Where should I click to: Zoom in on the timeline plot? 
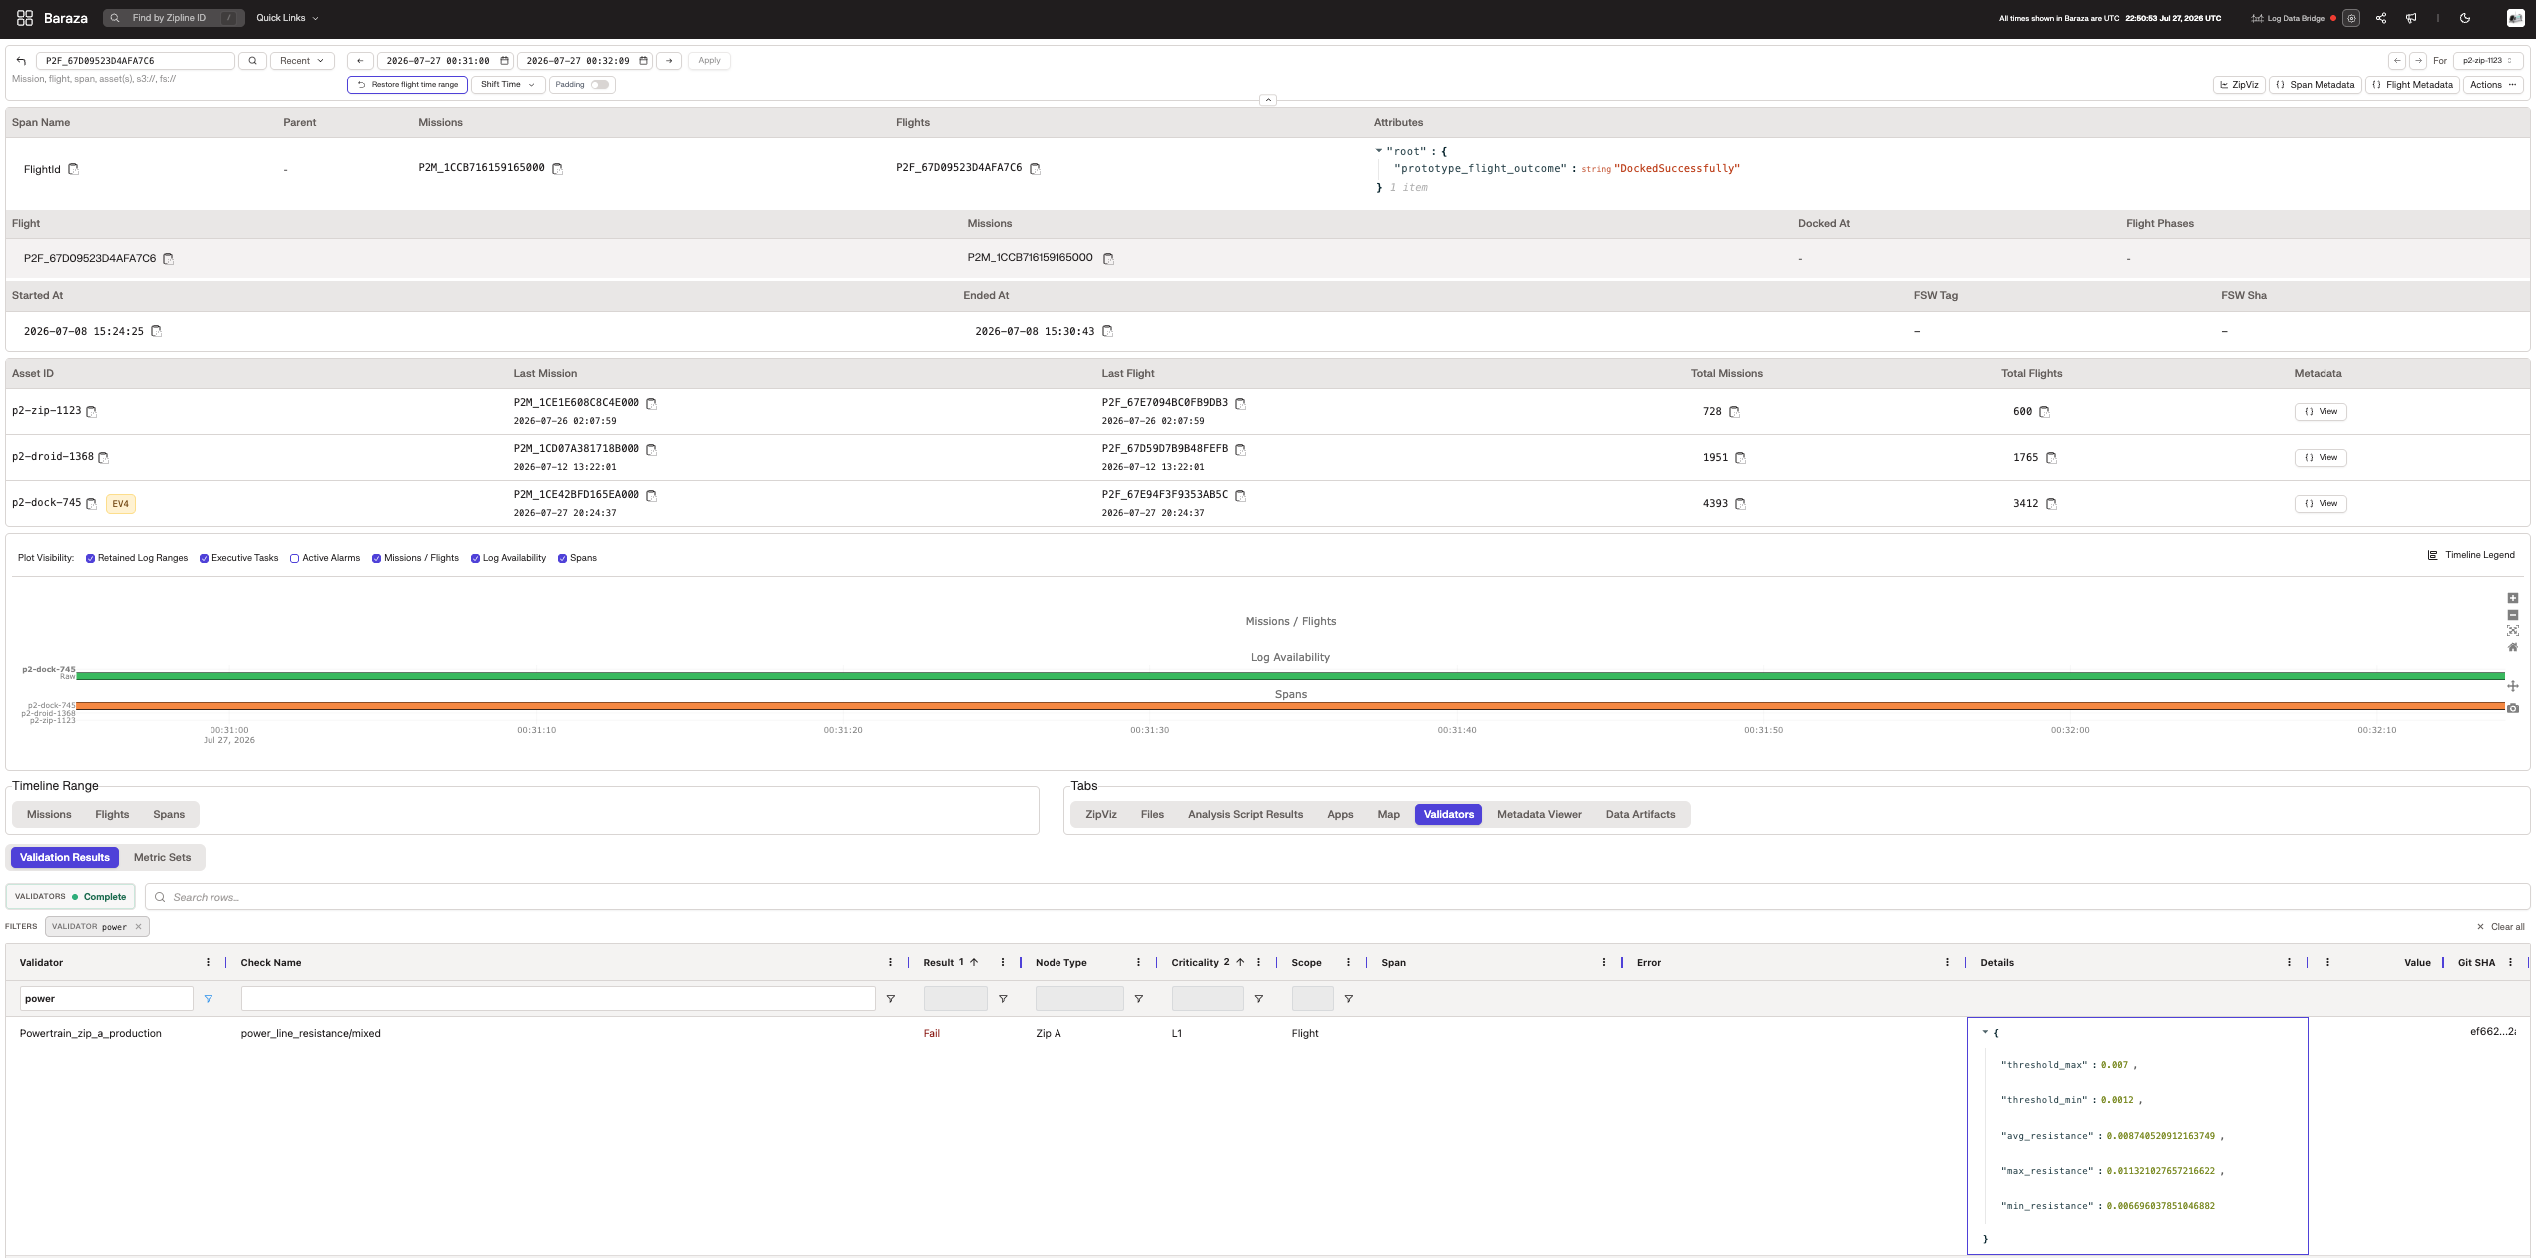pyautogui.click(x=2513, y=598)
